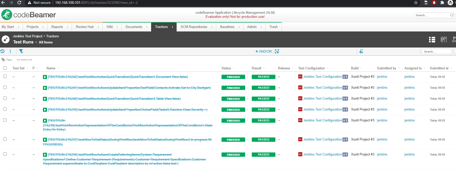The image size is (456, 171).
Task: Open the filter funnel icon
Action: [x=21, y=51]
